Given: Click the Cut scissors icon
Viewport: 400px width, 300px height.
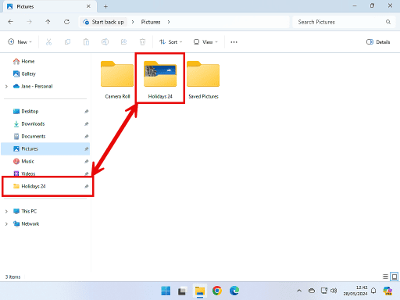Looking at the screenshot, I should [x=48, y=42].
